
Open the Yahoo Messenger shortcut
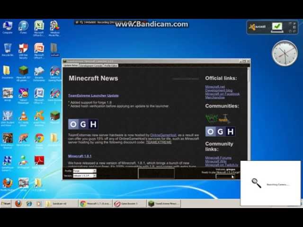click(x=23, y=96)
